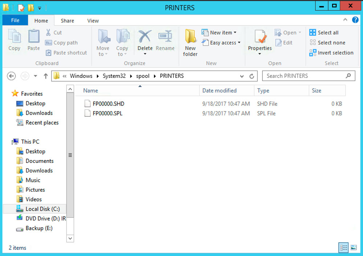Click the Delete icon in ribbon
The width and height of the screenshot is (363, 256).
click(145, 37)
